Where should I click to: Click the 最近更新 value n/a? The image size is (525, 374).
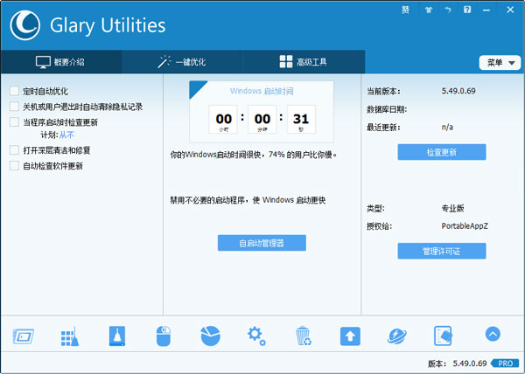447,128
